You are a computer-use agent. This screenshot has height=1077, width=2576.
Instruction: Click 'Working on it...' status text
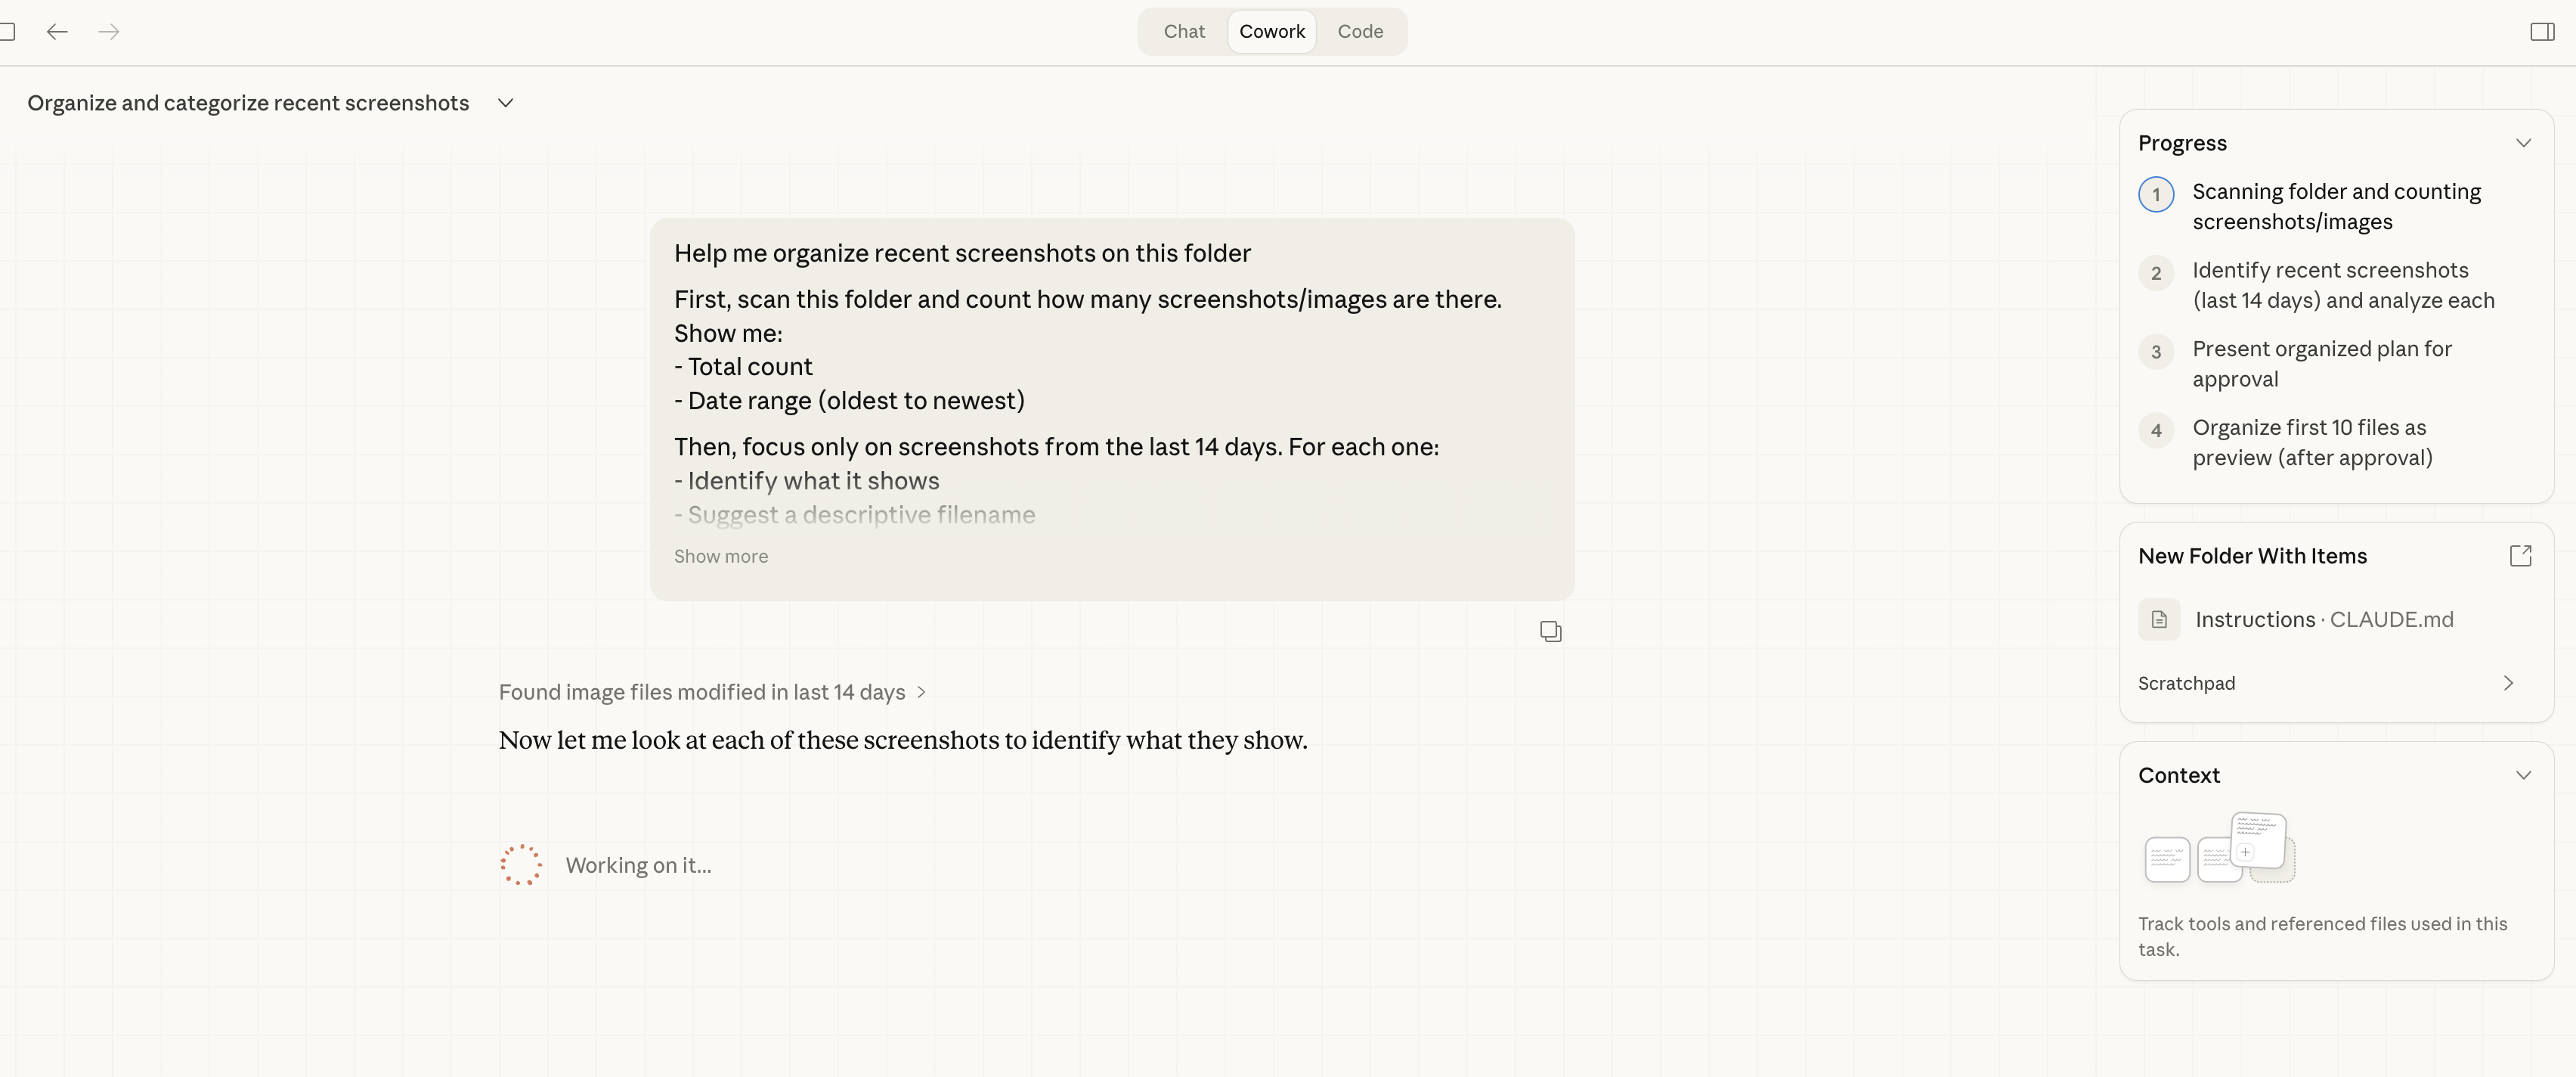(x=638, y=864)
